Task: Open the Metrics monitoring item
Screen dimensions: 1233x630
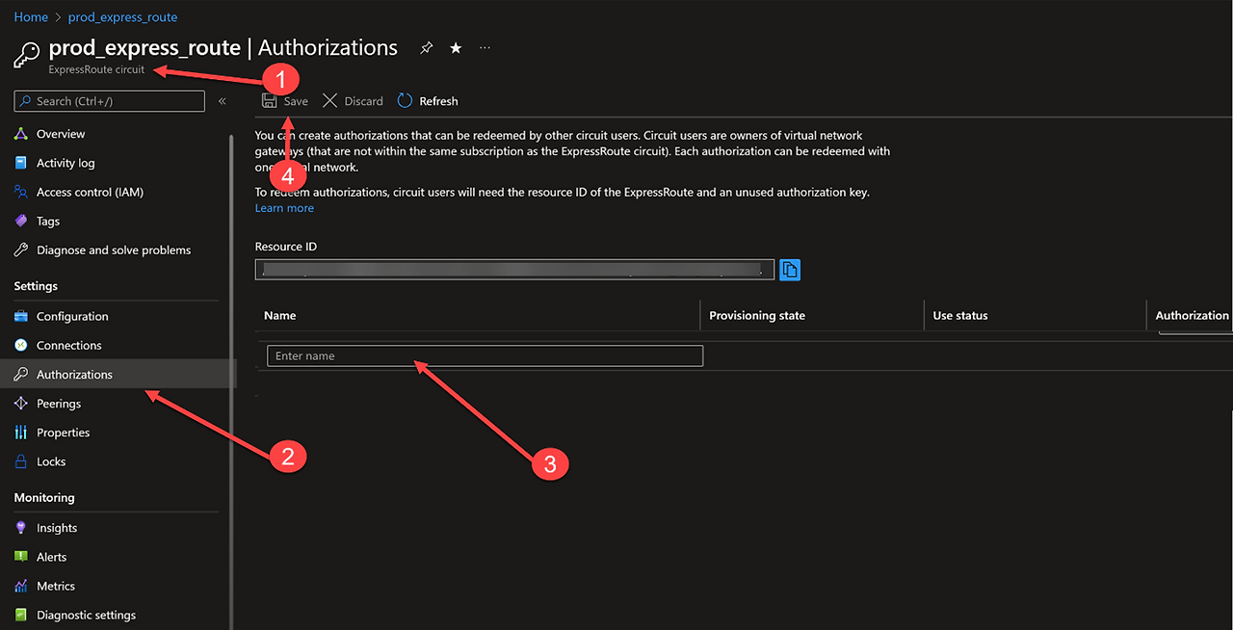Action: 56,586
